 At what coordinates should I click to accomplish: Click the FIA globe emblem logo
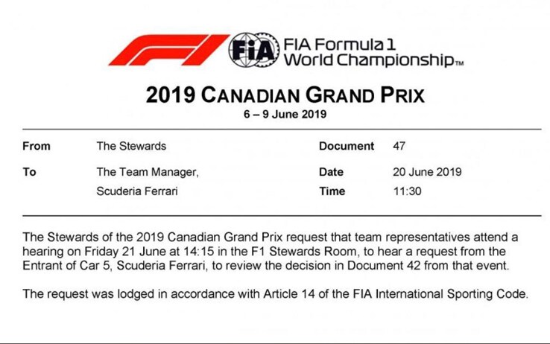(x=254, y=50)
